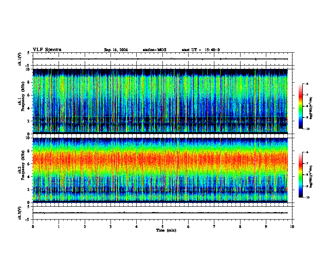329x254 pixels.
Task: Click the start UT 15:40:0 label
Action: click(x=201, y=50)
